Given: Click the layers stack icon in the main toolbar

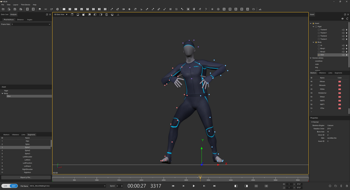Looking at the screenshot, I should coord(40,9).
